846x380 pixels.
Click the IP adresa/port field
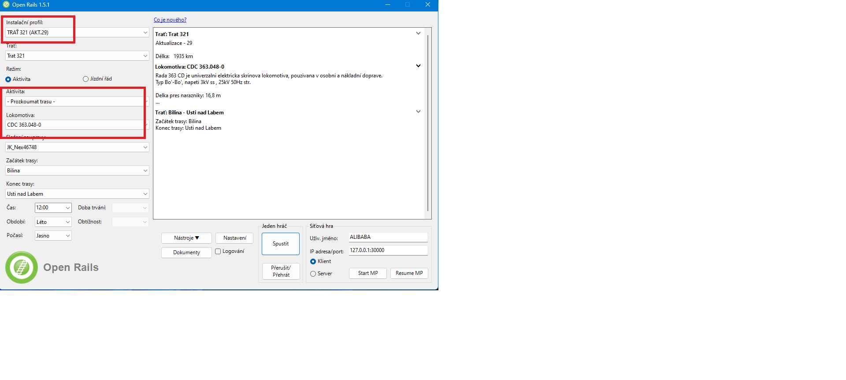pos(388,250)
